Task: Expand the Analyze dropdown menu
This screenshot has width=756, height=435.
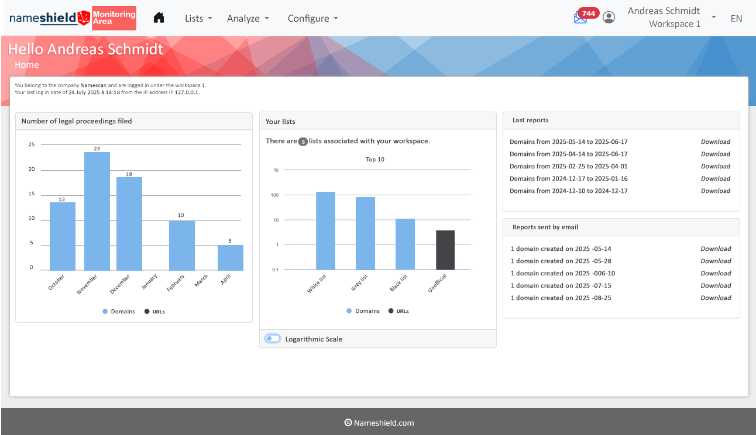Action: click(x=248, y=18)
